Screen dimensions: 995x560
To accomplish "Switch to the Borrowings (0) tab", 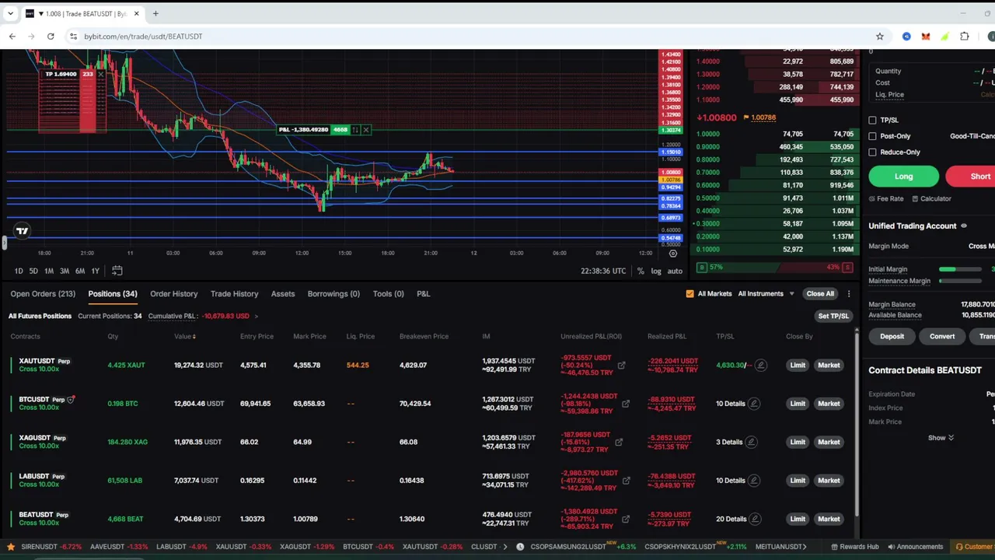I will [333, 294].
